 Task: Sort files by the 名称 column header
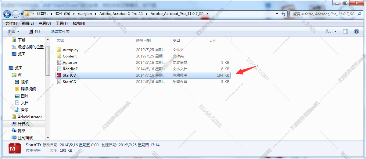click(60, 40)
